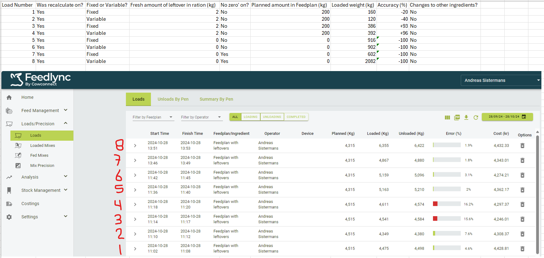
Task: Click the Fed Mixes sidebar icon
Action: click(18, 155)
